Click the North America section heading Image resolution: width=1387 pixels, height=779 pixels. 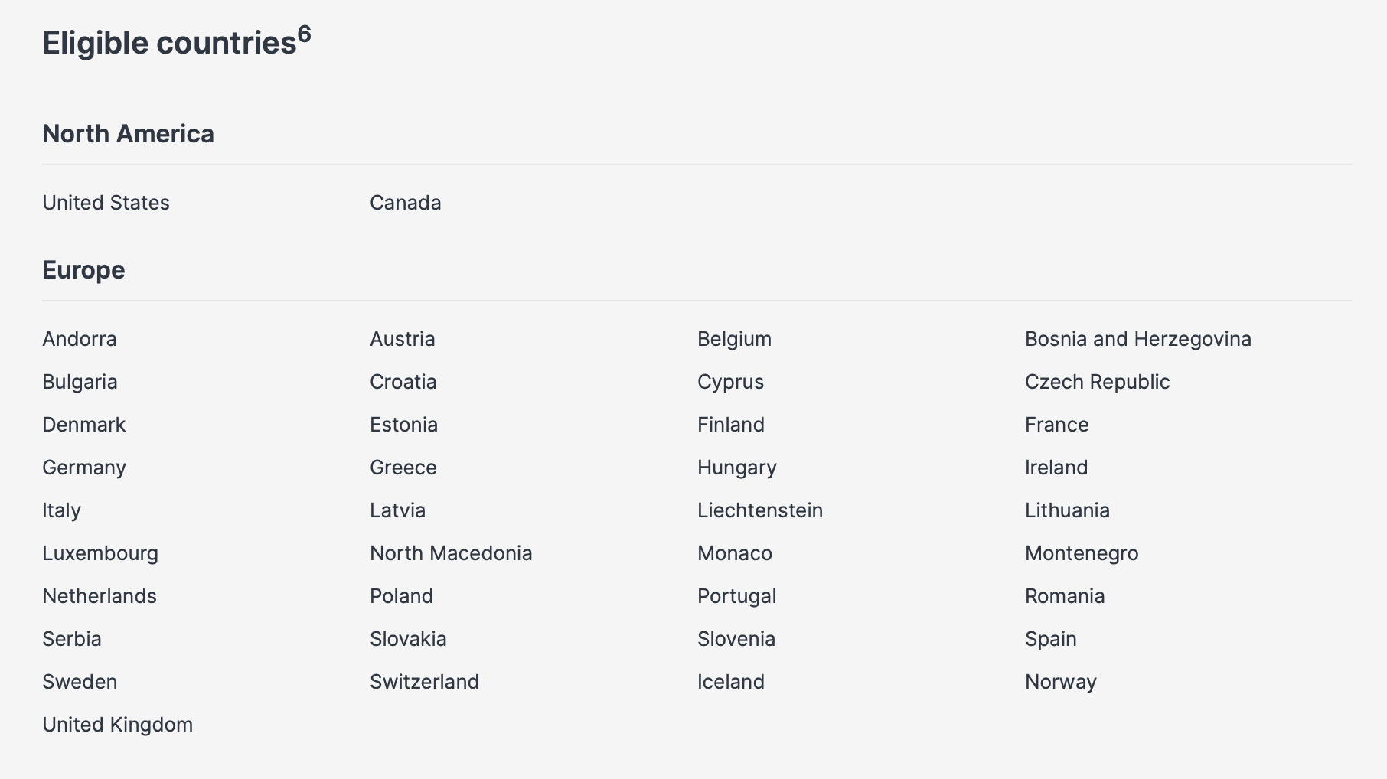coord(128,134)
